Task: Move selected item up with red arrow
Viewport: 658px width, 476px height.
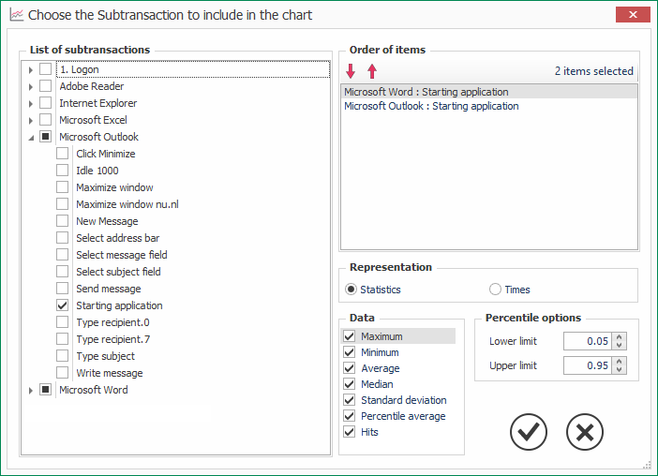Action: click(x=372, y=71)
